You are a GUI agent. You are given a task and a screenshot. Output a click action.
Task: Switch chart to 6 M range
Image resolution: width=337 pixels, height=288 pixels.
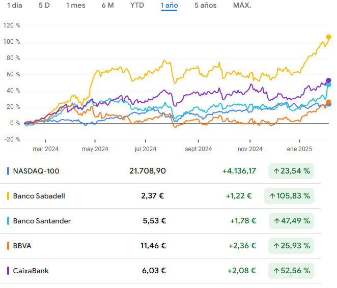107,6
